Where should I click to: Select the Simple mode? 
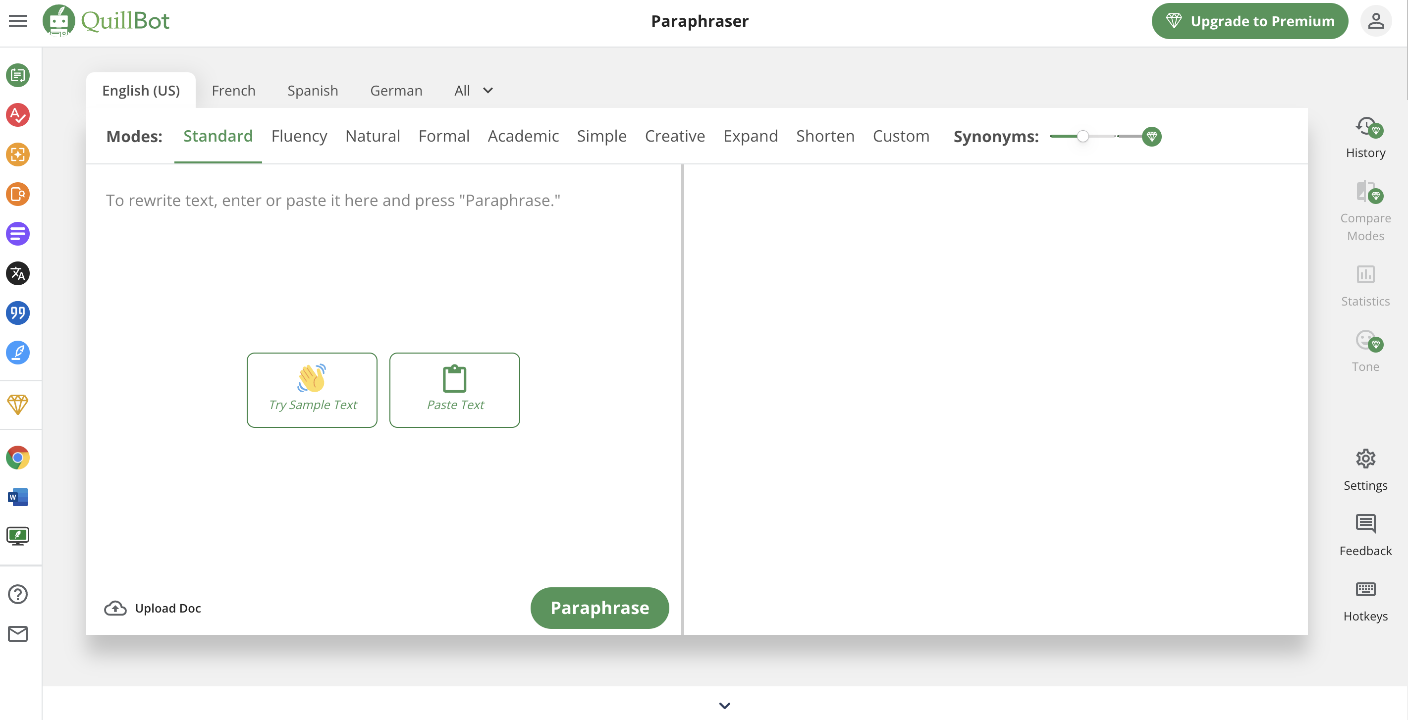(x=602, y=136)
